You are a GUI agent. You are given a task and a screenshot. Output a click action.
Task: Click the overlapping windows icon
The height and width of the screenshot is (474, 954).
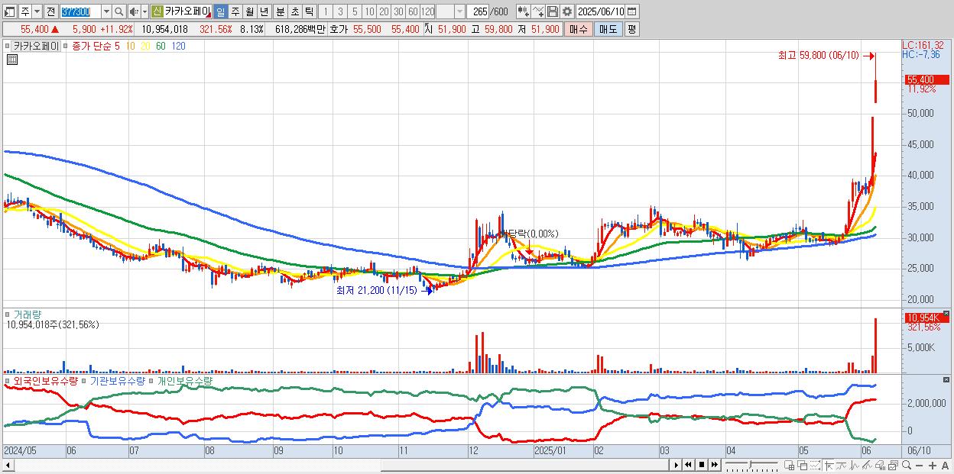(x=803, y=465)
